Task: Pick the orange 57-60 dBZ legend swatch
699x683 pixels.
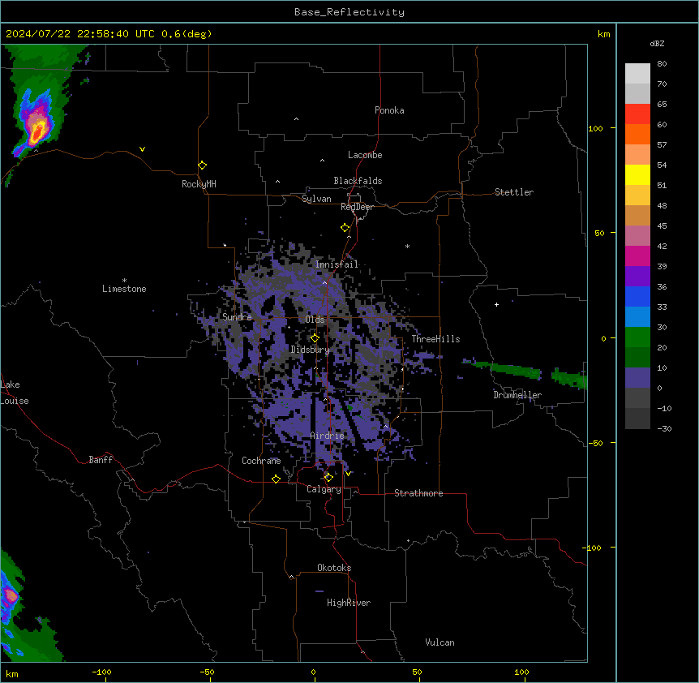Action: click(x=637, y=134)
